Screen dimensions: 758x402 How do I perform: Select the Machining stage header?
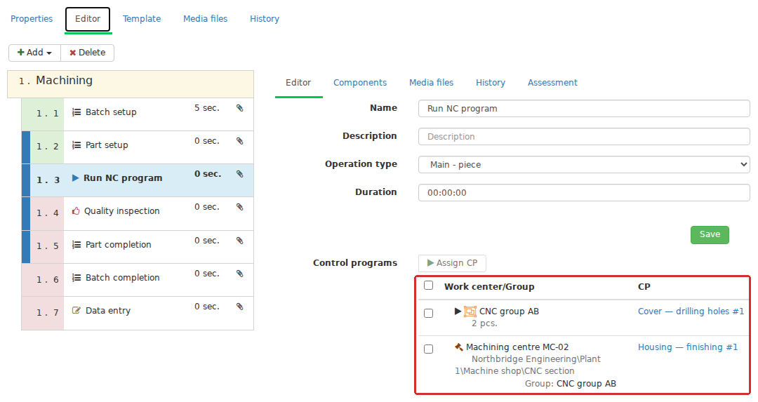tap(131, 84)
